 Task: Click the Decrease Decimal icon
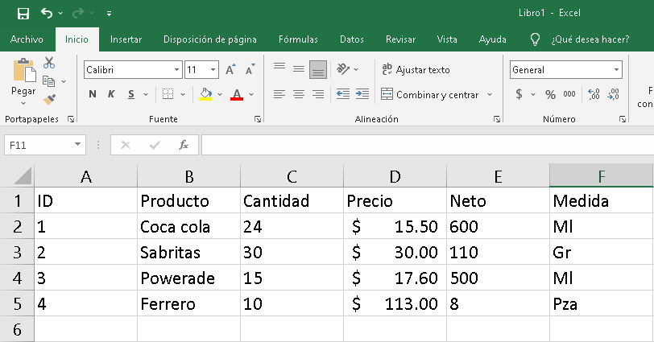(613, 95)
